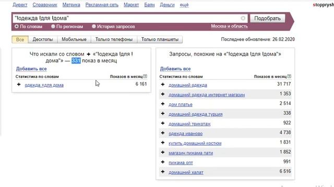Open the 'пижама опт' query link
This screenshot has width=334, height=187.
[x=181, y=163]
